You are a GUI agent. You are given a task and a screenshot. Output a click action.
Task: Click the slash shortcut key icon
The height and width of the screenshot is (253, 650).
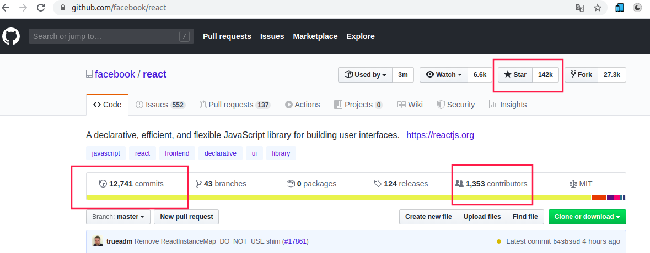[x=185, y=36]
